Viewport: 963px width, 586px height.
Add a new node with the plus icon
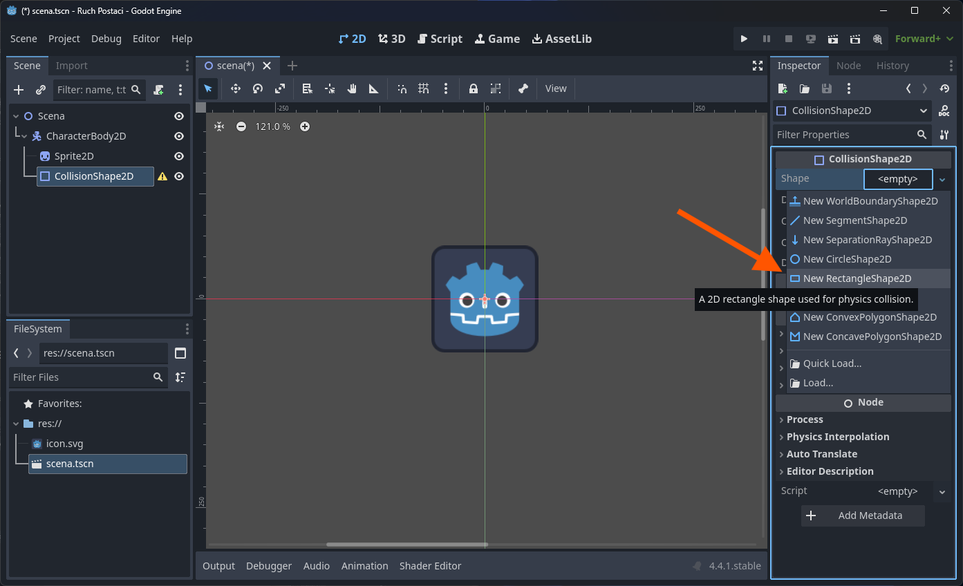coord(19,90)
